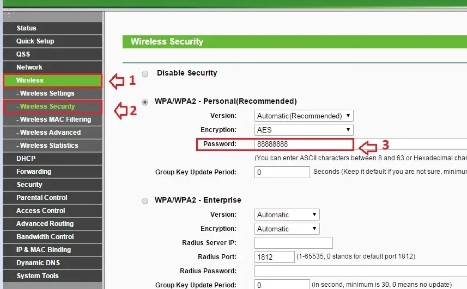Open IP & MAC Binding menu
Image resolution: width=467 pixels, height=289 pixels.
pos(52,250)
